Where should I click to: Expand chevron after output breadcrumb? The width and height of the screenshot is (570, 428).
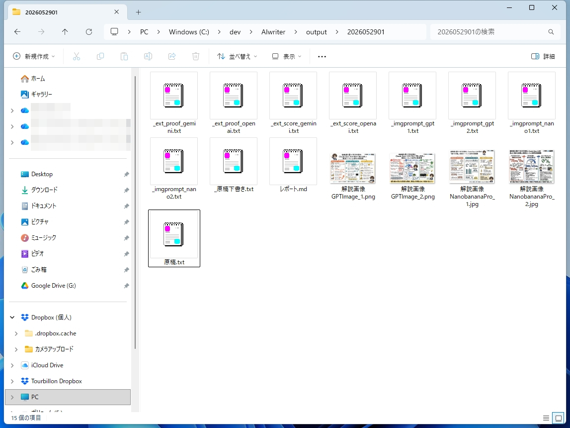point(337,32)
